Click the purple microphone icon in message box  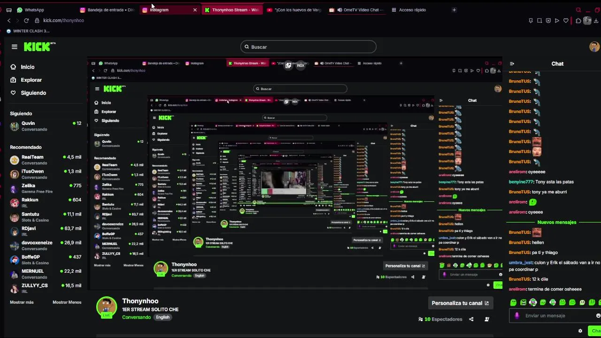(x=517, y=315)
